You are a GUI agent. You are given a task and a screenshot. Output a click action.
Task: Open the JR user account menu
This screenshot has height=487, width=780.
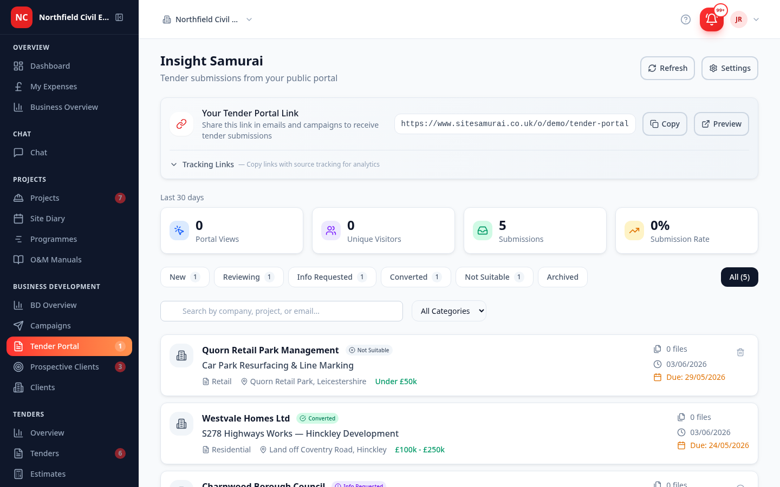pos(745,19)
